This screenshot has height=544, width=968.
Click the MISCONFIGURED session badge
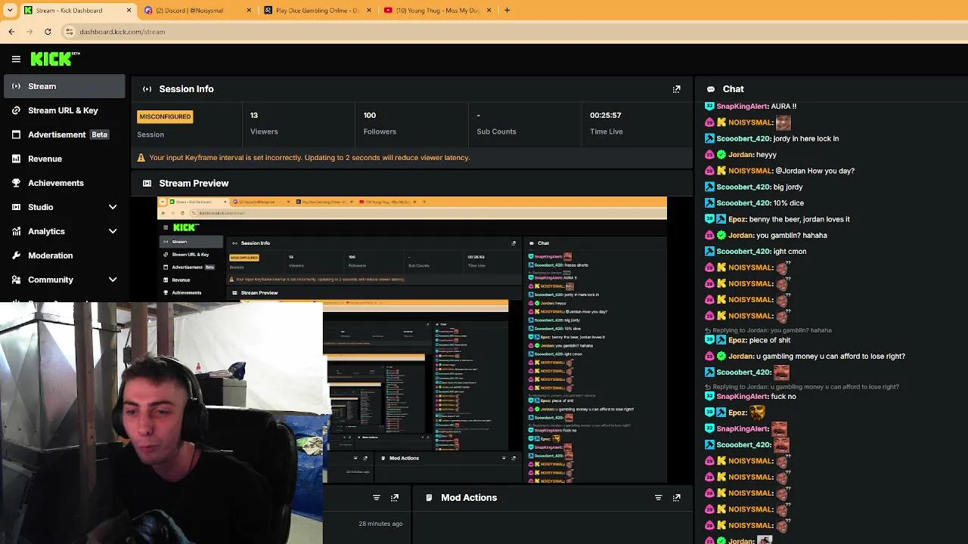tap(165, 116)
